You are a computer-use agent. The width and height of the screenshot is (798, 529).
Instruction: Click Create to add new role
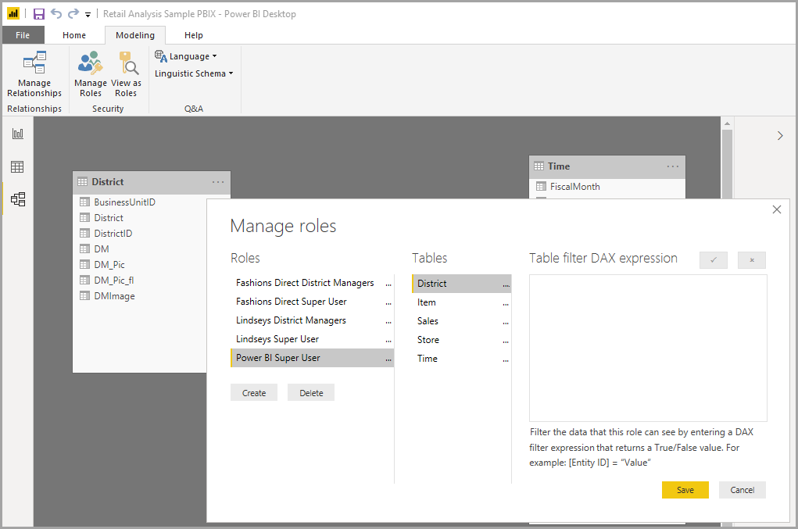254,393
